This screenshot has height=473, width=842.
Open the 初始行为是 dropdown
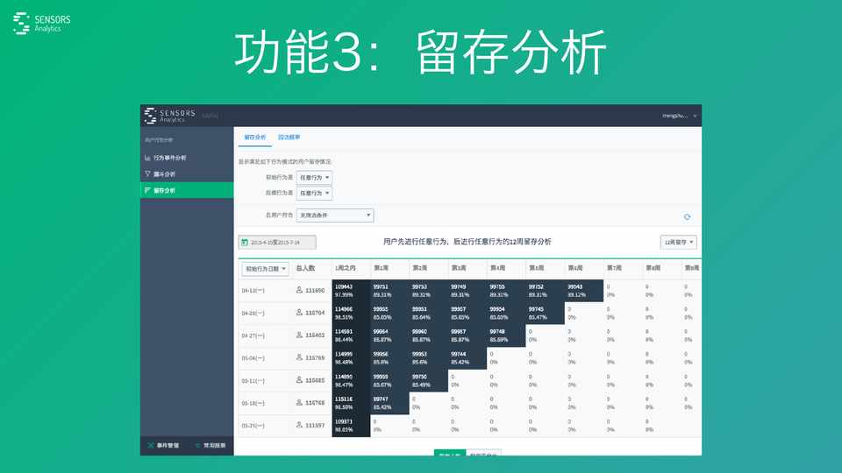coord(314,178)
